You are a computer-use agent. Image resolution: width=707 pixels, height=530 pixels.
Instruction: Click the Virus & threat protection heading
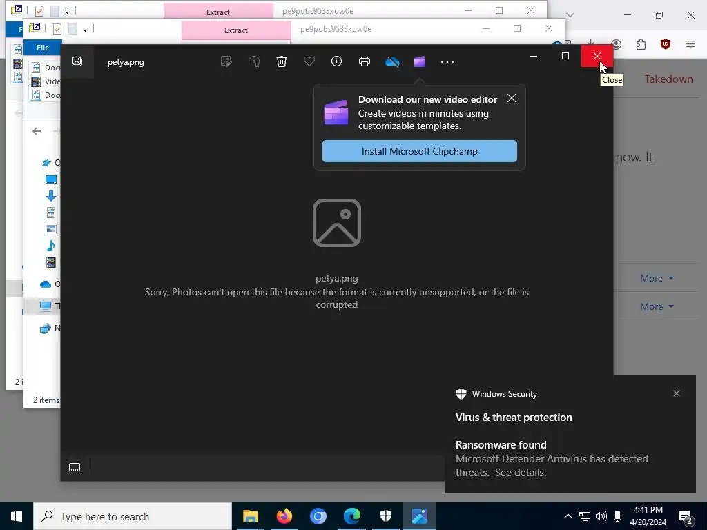tap(514, 418)
